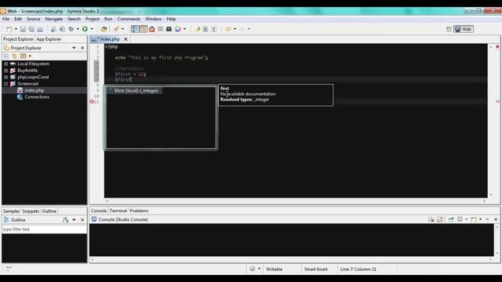Click the Collapse All icon in Project Explorer
The width and height of the screenshot is (502, 282).
point(6,56)
